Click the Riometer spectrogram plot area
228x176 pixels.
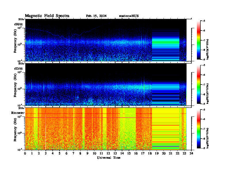(106, 129)
